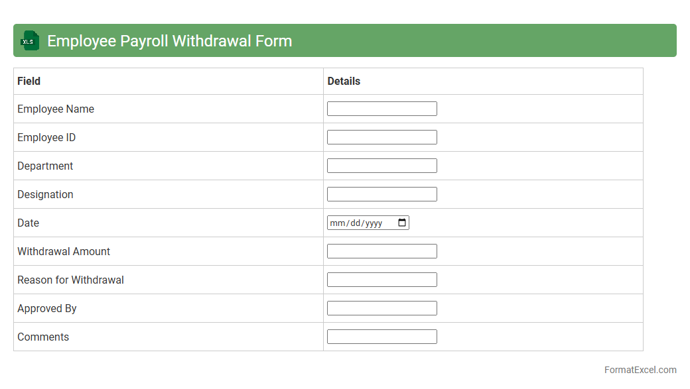
Task: Select the Approved By text box
Action: pyautogui.click(x=381, y=308)
